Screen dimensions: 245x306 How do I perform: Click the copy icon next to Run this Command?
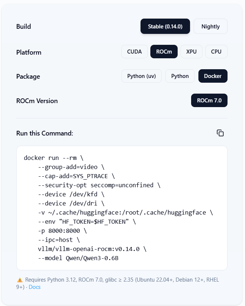point(220,133)
